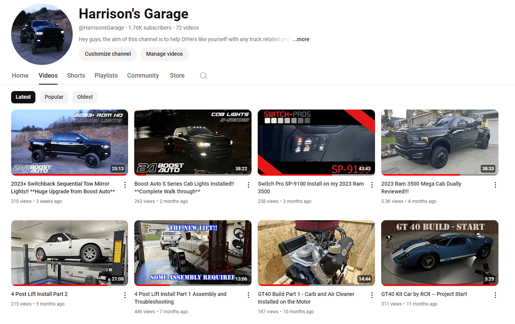Sort videos by Popular
Viewport: 515px width, 324px height.
click(x=54, y=97)
